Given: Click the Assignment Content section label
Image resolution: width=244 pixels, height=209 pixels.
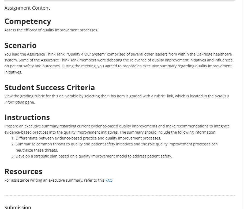Looking at the screenshot, I should 27,8.
